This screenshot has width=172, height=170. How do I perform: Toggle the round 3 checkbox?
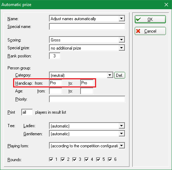(x=74, y=159)
